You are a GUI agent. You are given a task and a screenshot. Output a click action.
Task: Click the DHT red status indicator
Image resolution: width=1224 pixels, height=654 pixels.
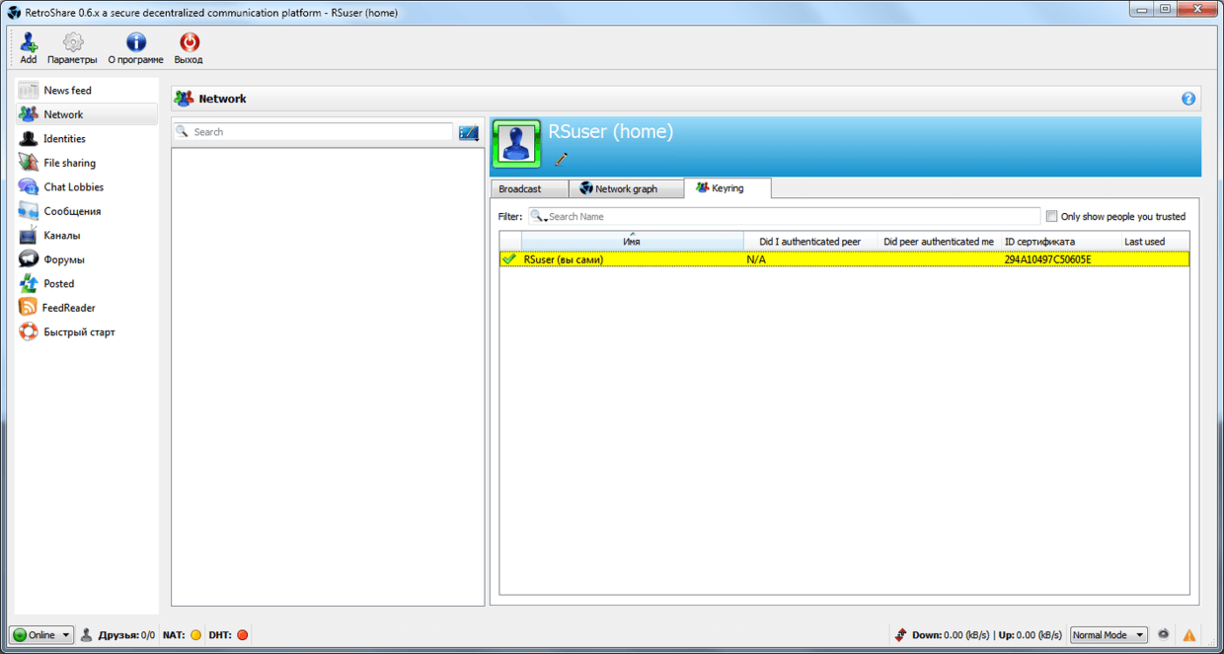[x=243, y=635]
